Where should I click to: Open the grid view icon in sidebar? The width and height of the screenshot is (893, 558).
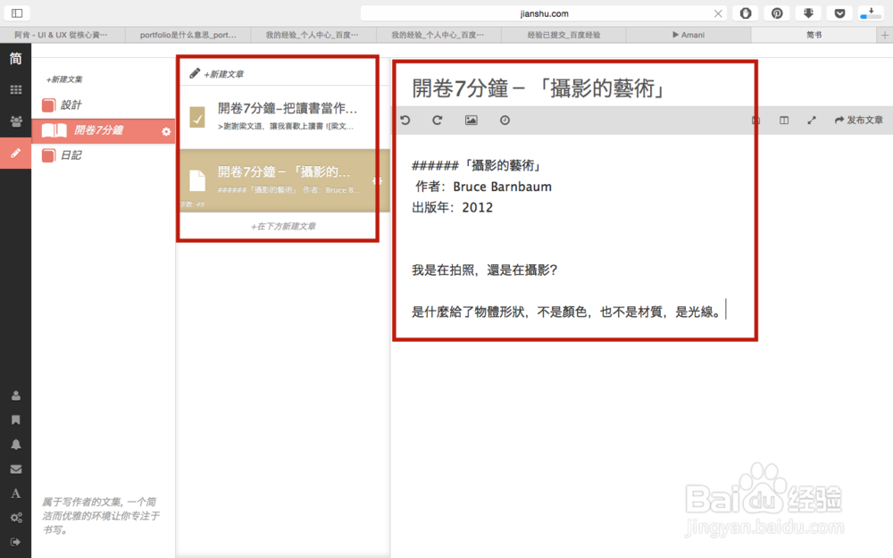[15, 89]
